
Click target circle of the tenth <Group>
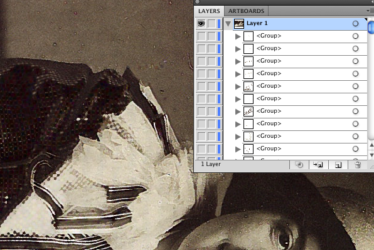coord(355,149)
